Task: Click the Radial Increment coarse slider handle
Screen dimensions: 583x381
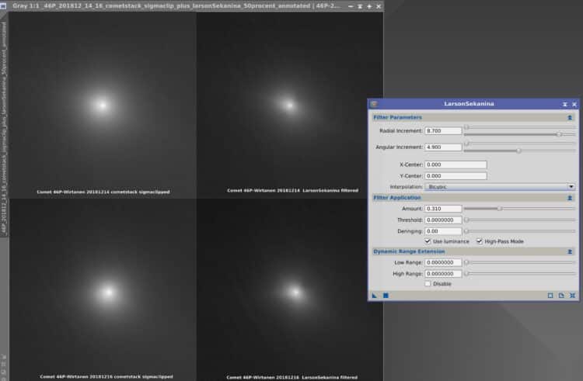Action: point(466,127)
